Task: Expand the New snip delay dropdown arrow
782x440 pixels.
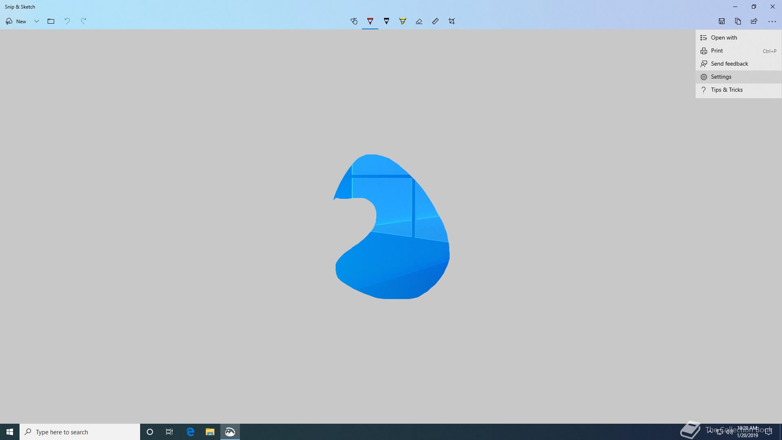Action: (x=37, y=21)
